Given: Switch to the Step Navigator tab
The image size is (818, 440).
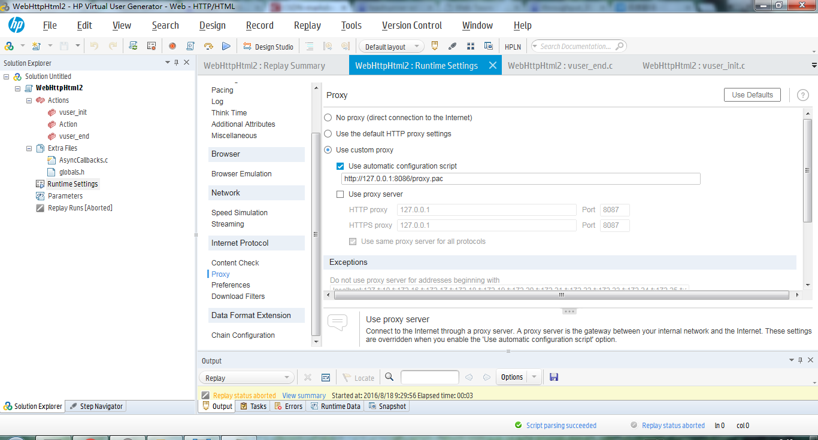Looking at the screenshot, I should pyautogui.click(x=96, y=407).
